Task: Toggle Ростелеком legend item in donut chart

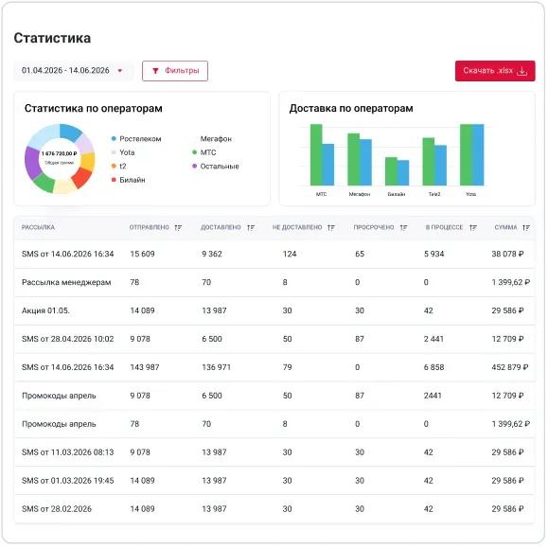Action: click(136, 139)
